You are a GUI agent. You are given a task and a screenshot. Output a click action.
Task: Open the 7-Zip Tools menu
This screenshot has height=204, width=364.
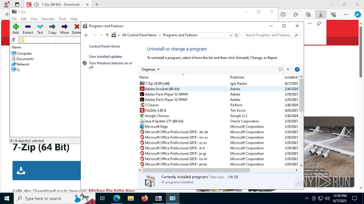point(63,19)
